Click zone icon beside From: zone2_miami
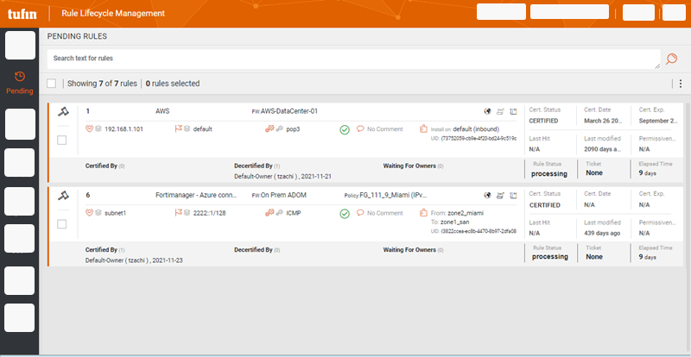Image resolution: width=691 pixels, height=357 pixels. pos(423,213)
